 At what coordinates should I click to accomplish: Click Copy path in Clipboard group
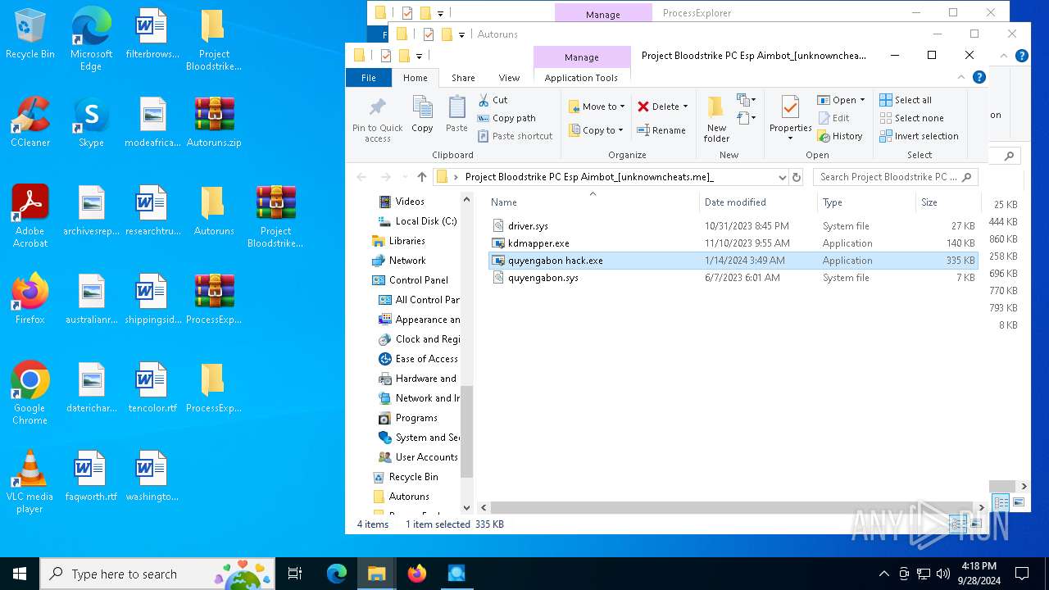click(x=506, y=118)
